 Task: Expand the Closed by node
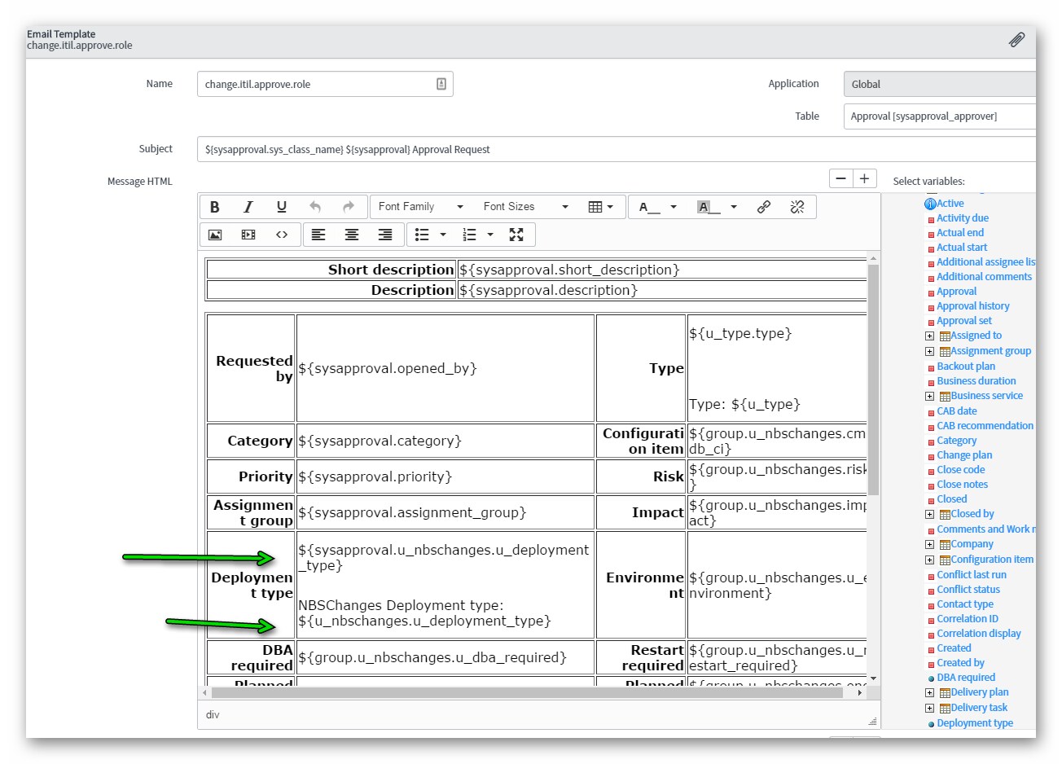click(929, 515)
